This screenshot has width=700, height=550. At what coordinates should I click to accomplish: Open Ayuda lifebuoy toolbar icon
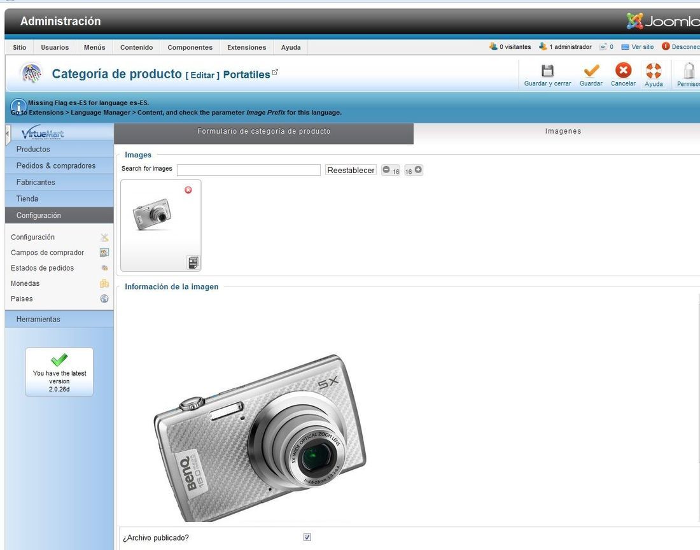click(654, 71)
